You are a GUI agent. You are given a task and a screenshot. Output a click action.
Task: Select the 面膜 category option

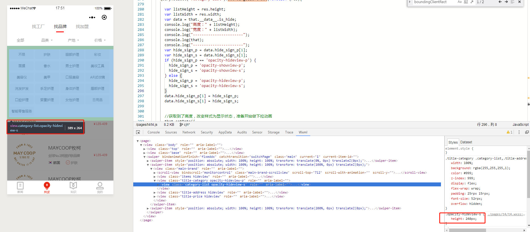click(22, 66)
